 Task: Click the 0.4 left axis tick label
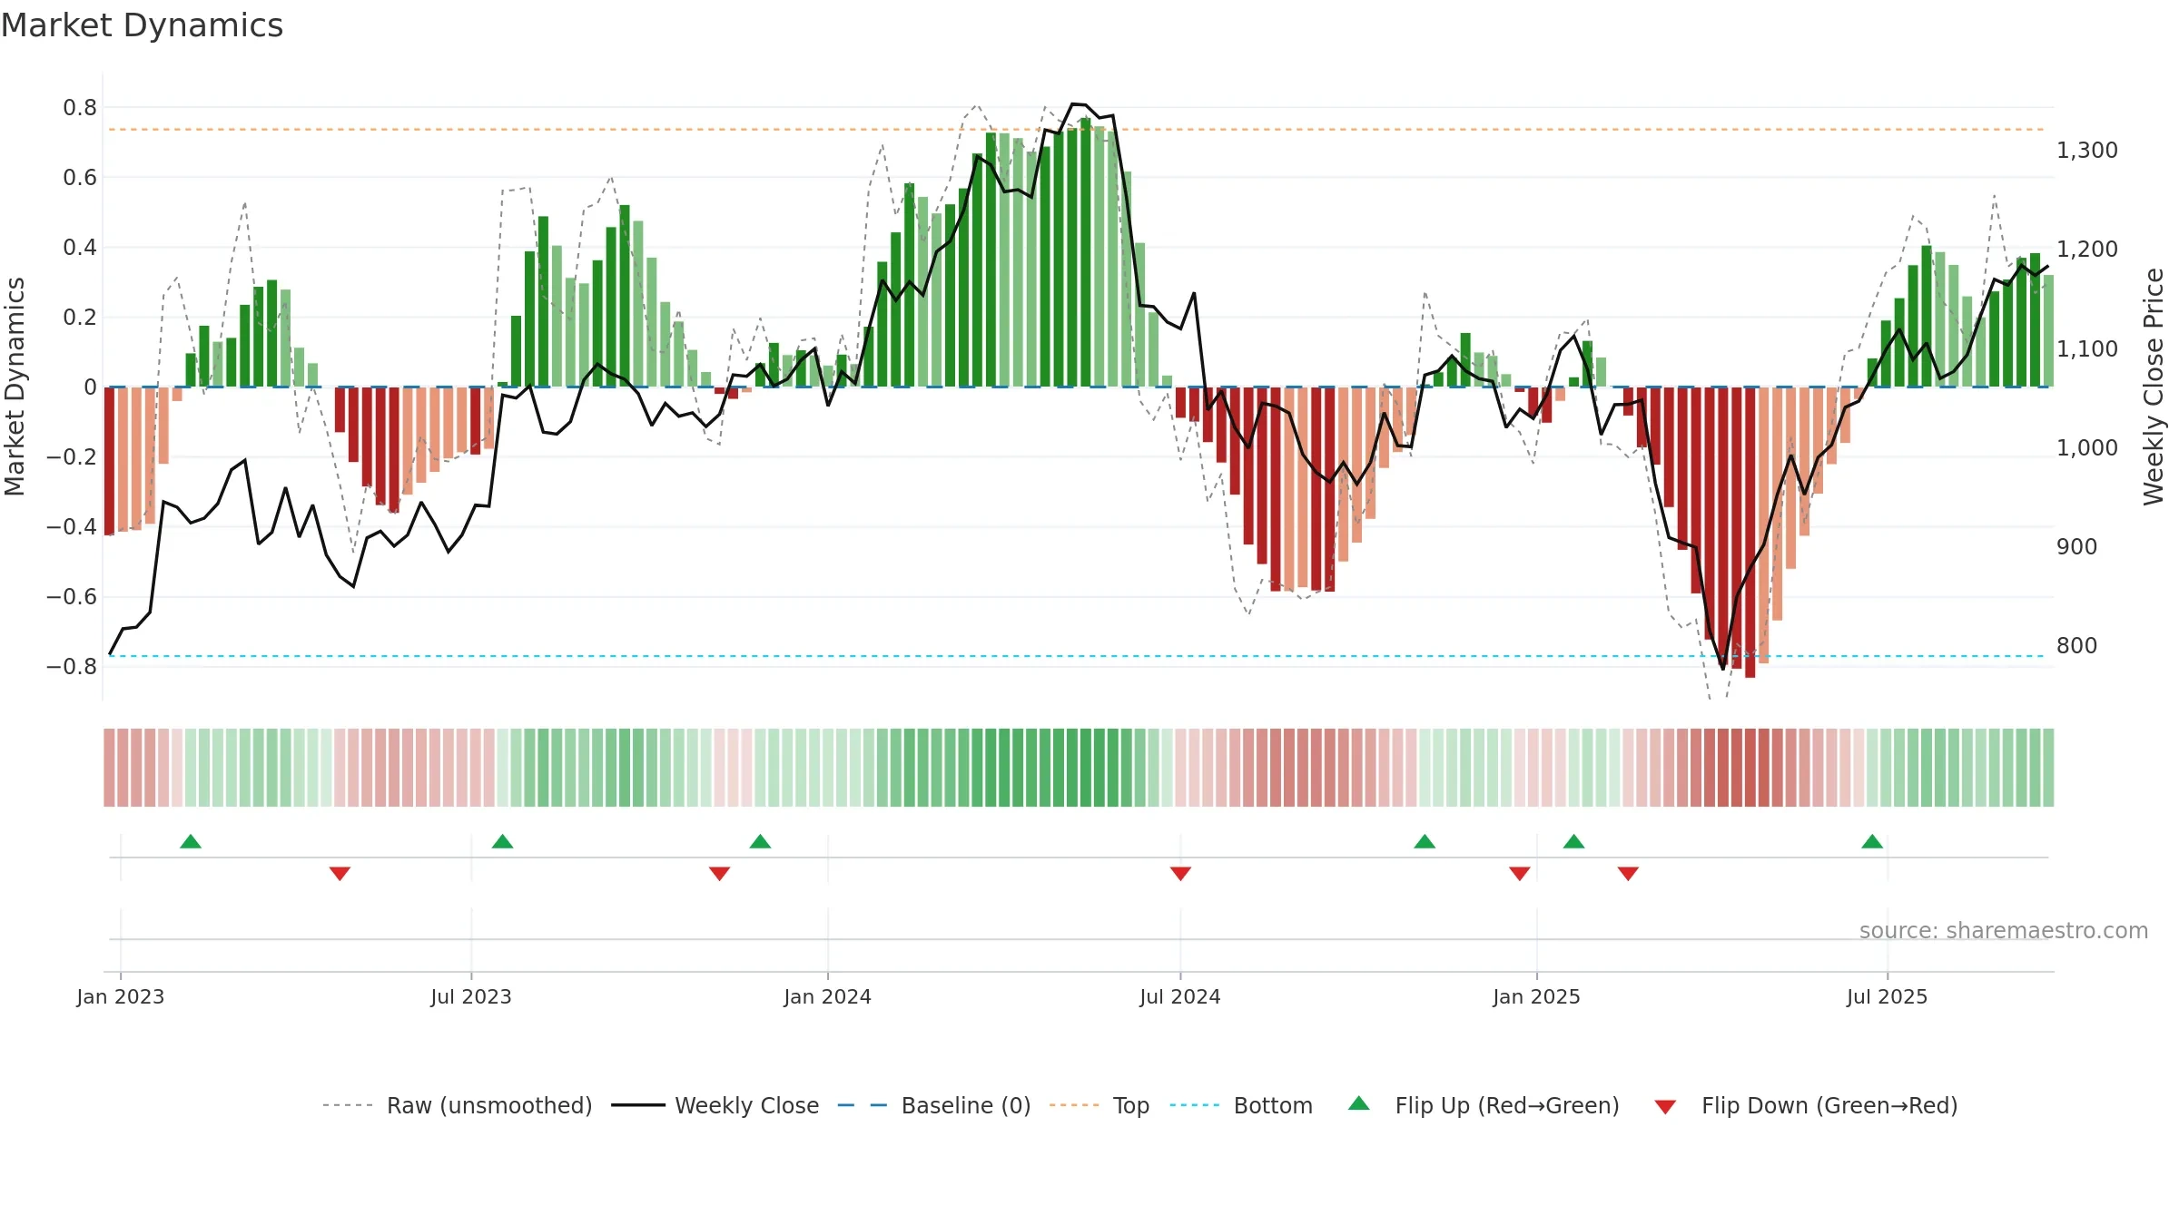80,247
